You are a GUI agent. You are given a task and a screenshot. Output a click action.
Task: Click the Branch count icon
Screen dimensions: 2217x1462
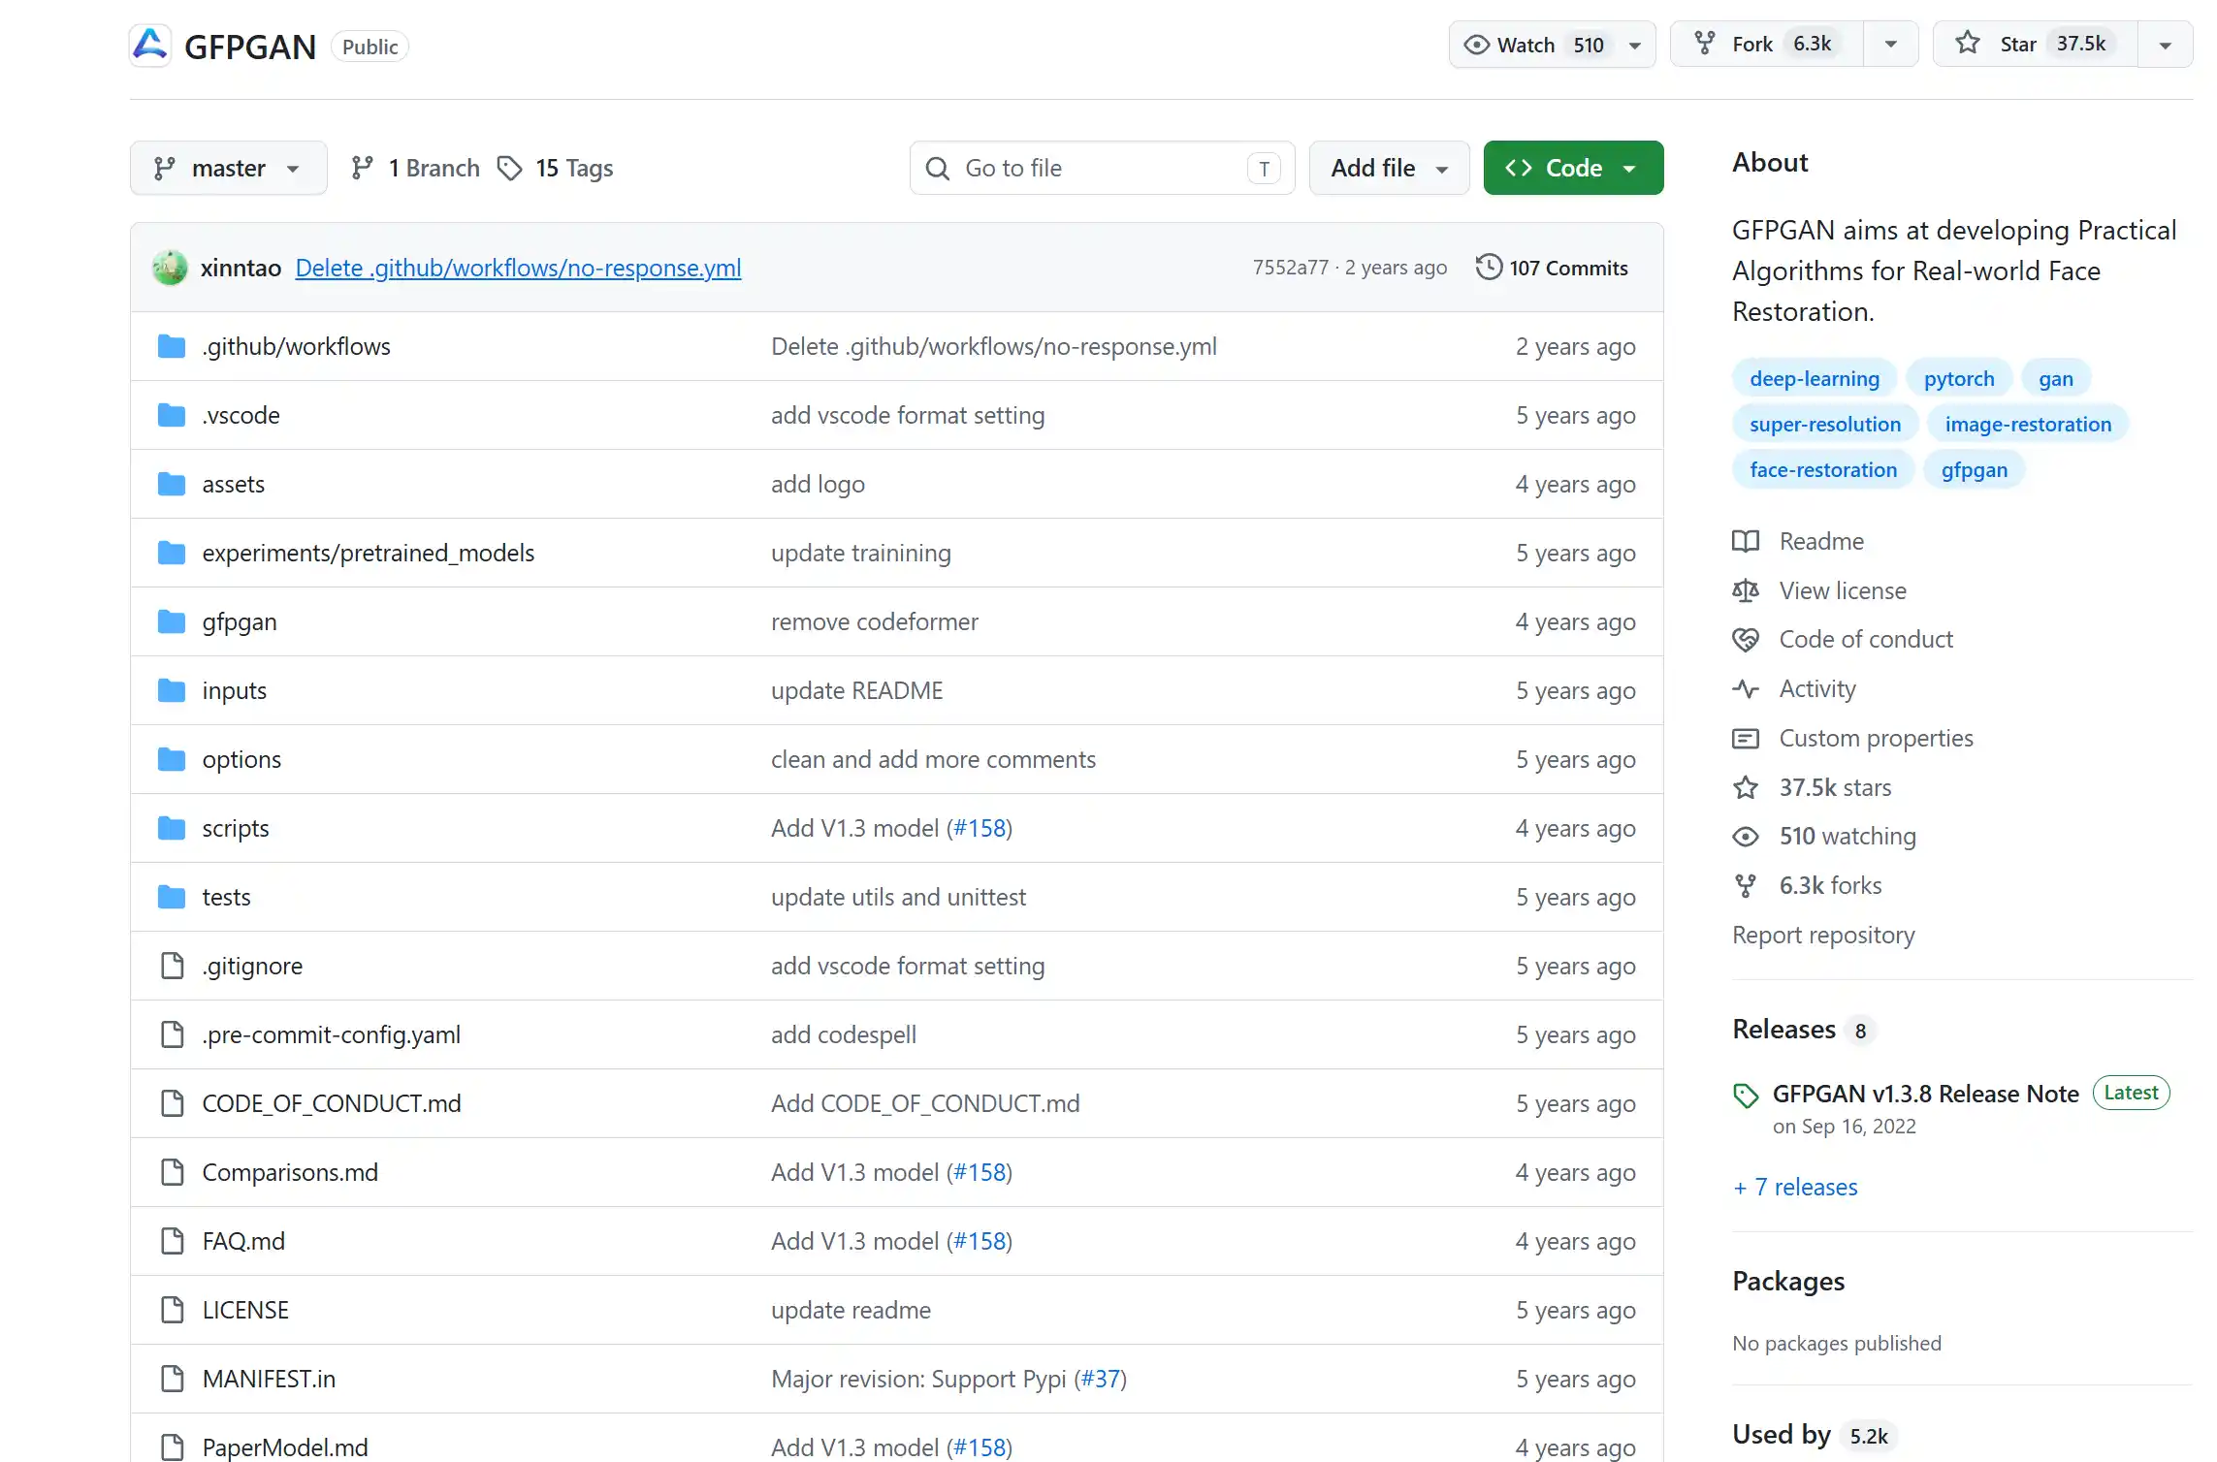coord(362,168)
